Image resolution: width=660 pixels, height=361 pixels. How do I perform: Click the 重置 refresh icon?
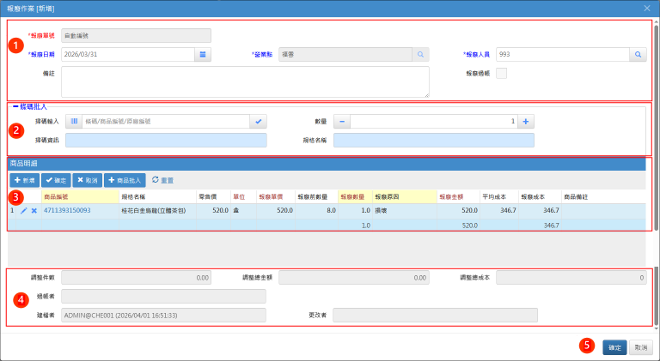pyautogui.click(x=155, y=180)
